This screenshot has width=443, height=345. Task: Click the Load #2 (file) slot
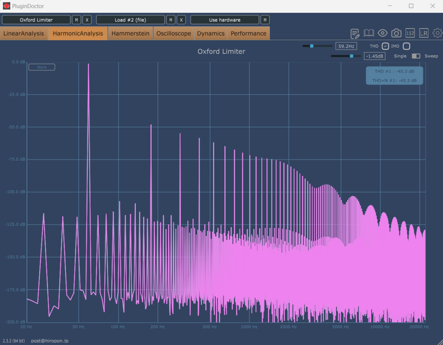131,20
